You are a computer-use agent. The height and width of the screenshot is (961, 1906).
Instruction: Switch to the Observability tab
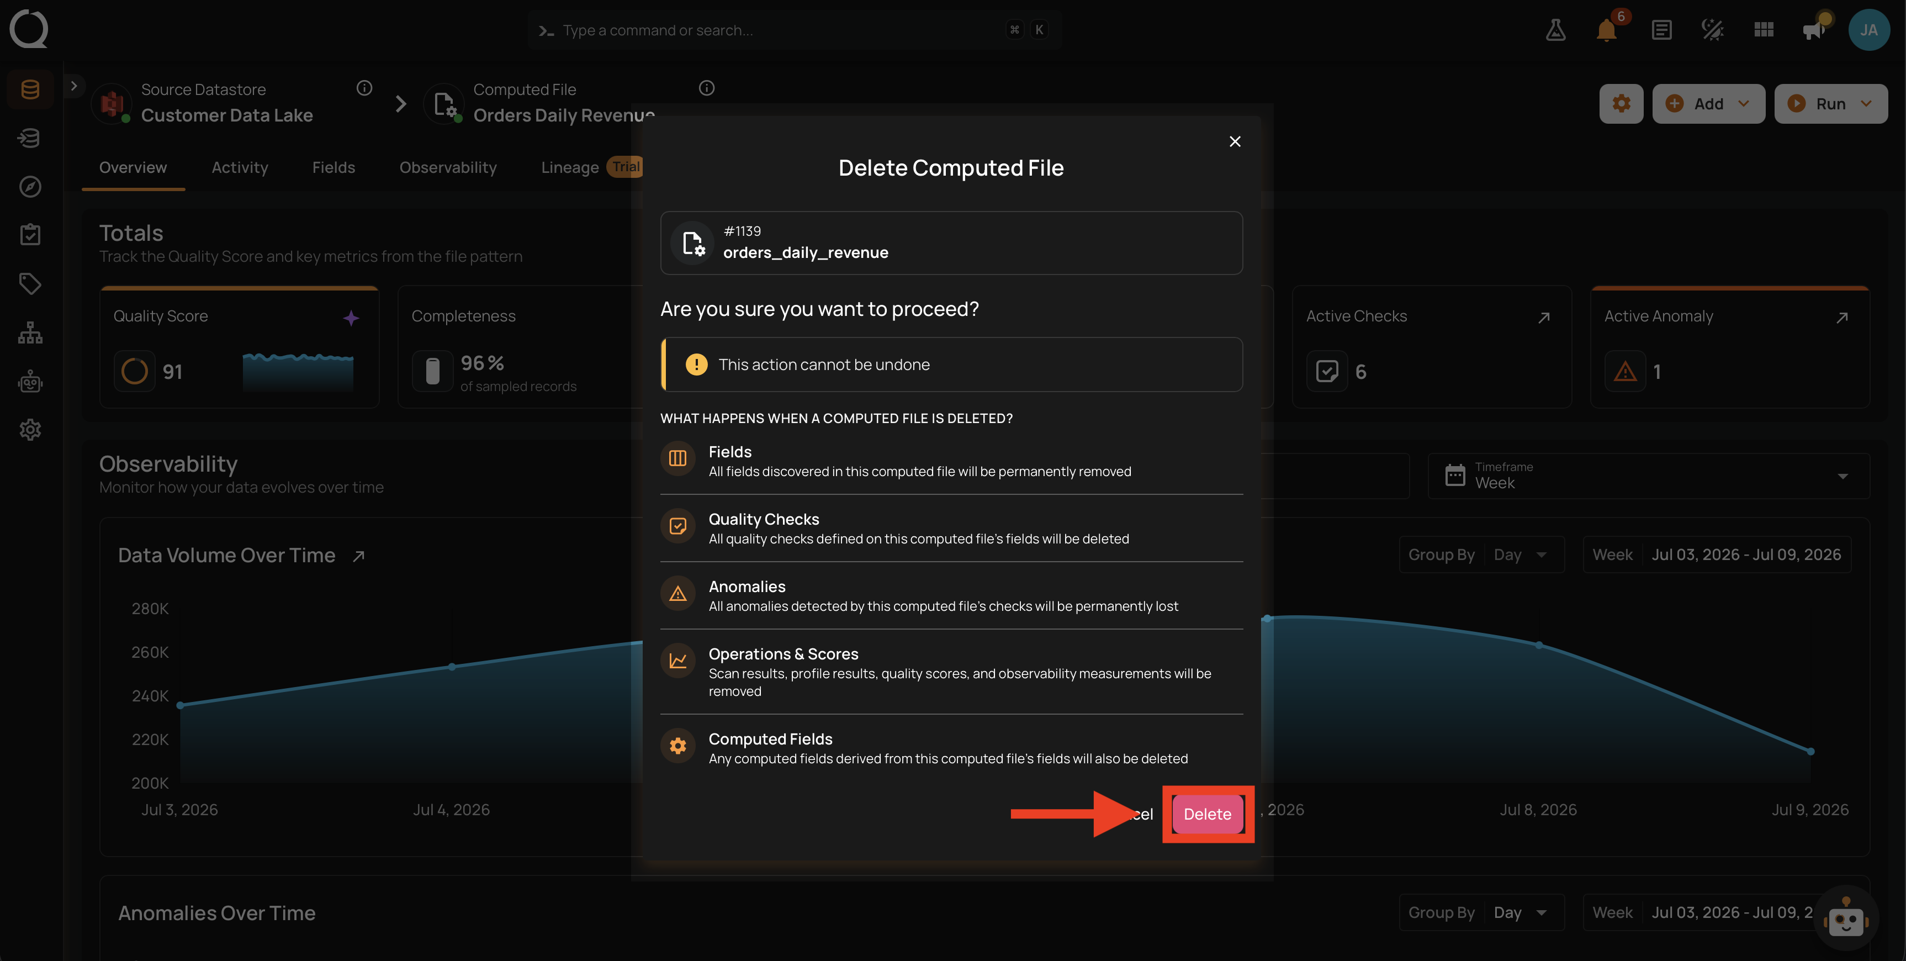coord(448,167)
